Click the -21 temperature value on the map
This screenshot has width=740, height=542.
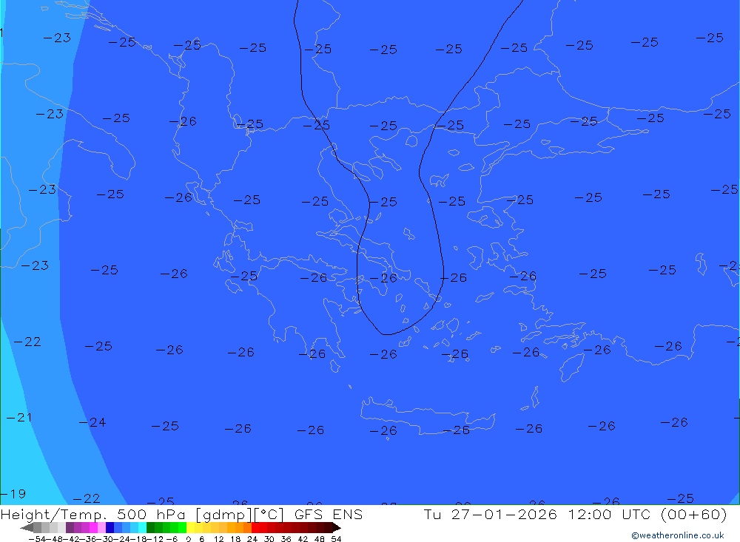19,418
